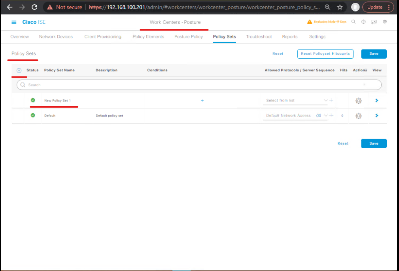Click the Allowed Protocols / Server Sequence header
The image size is (399, 271).
299,71
